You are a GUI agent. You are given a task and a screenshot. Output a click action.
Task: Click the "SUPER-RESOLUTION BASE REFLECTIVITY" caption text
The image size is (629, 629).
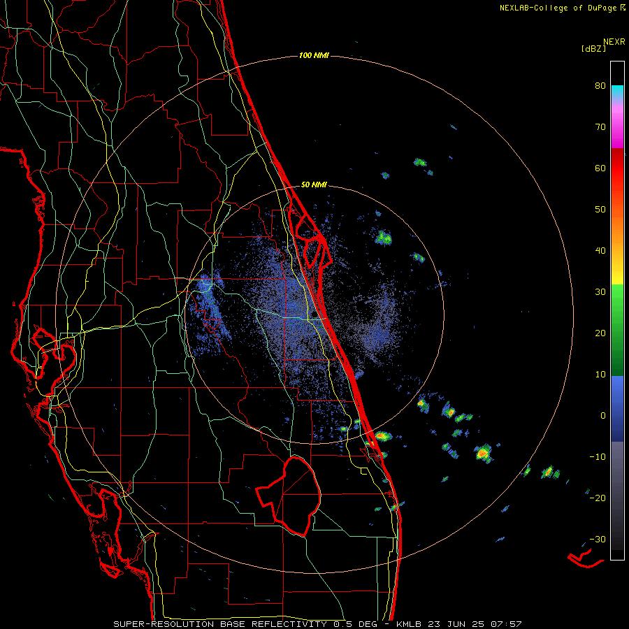[220, 624]
